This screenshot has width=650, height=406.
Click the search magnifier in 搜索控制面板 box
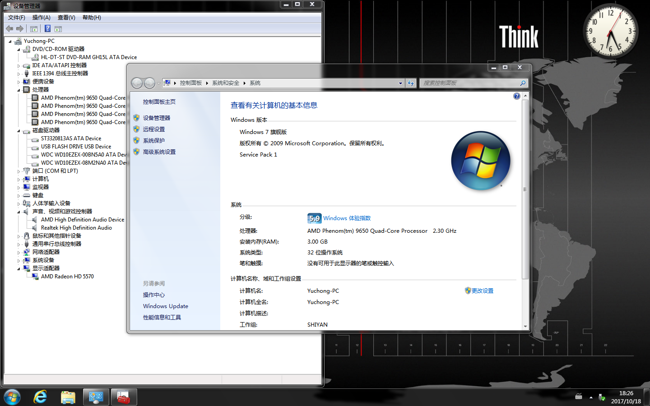tap(523, 83)
